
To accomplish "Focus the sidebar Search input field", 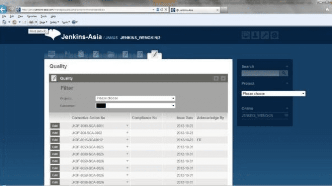I will click(260, 73).
